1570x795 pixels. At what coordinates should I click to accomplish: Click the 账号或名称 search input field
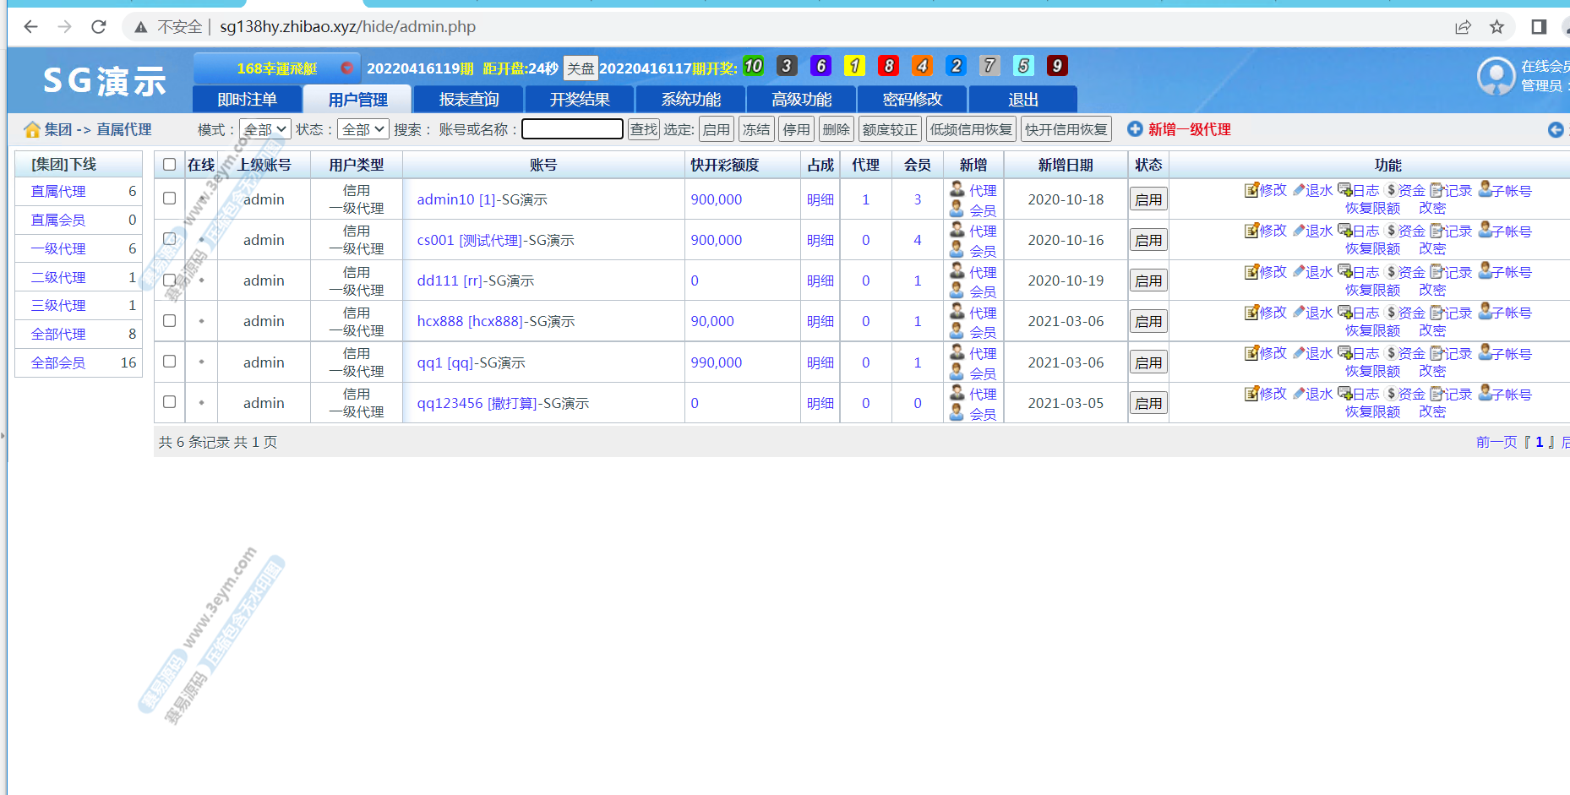(x=572, y=129)
